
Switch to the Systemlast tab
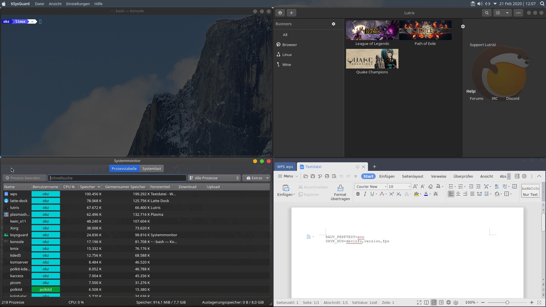(x=152, y=169)
